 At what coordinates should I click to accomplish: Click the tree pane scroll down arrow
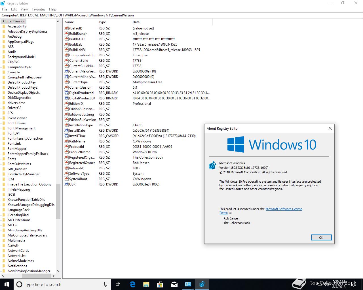[58, 271]
